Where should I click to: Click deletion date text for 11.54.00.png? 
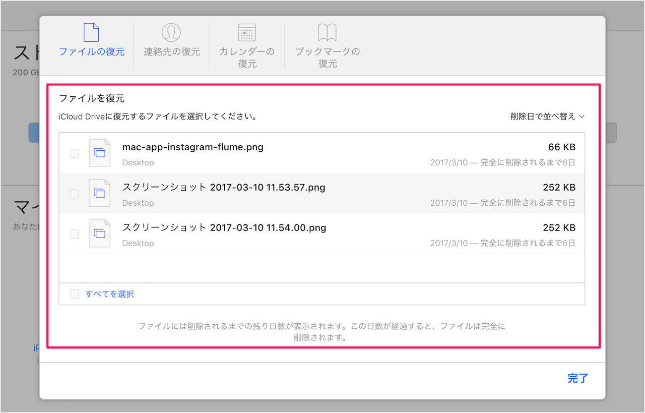pos(503,244)
